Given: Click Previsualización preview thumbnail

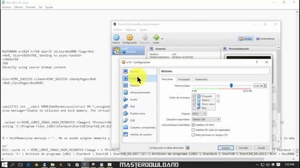Looking at the screenshot, I should coord(248,57).
